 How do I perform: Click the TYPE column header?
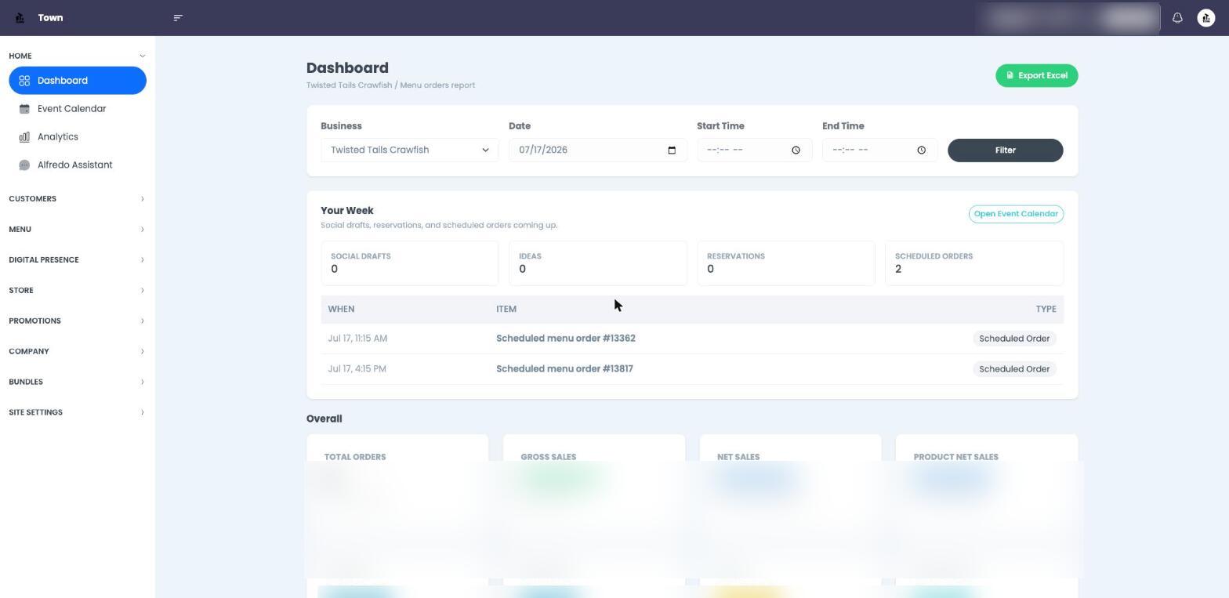click(1046, 310)
